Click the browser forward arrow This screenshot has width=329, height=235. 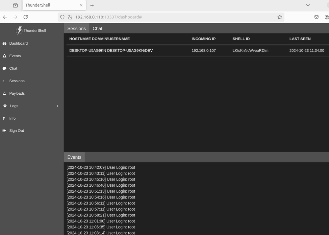pos(15,17)
